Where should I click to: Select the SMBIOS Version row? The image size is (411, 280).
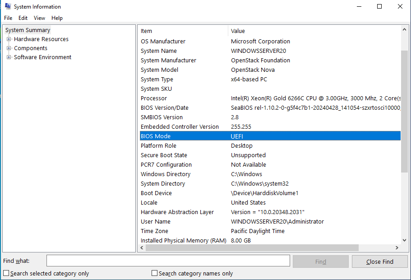(x=270, y=117)
